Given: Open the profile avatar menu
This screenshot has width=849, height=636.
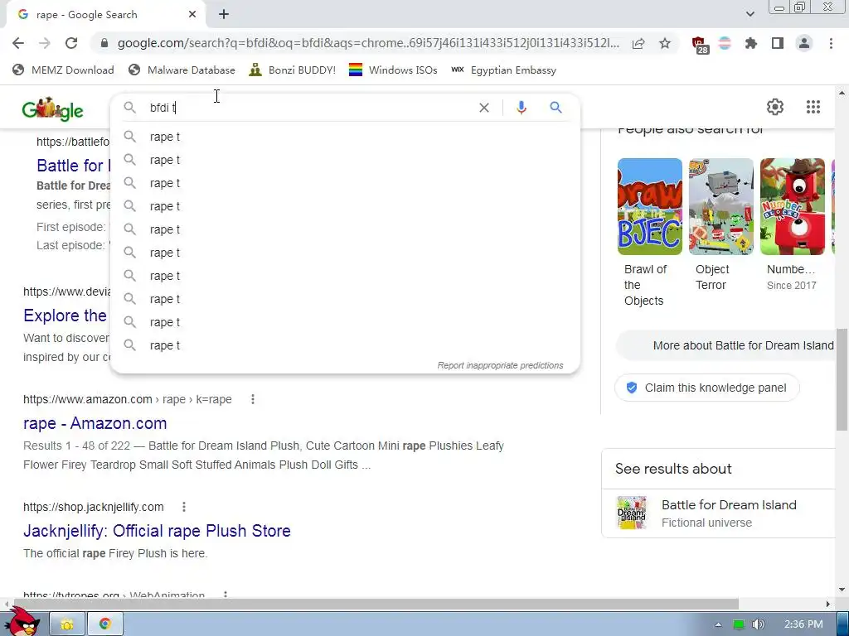Looking at the screenshot, I should pyautogui.click(x=804, y=43).
